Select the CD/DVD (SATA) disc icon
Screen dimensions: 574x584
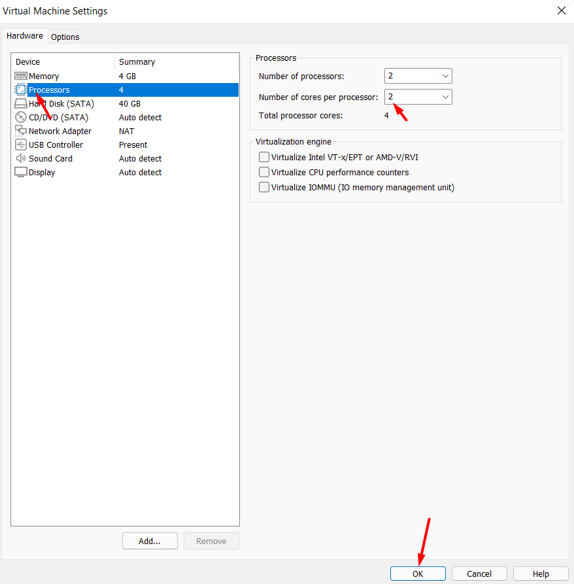[21, 118]
